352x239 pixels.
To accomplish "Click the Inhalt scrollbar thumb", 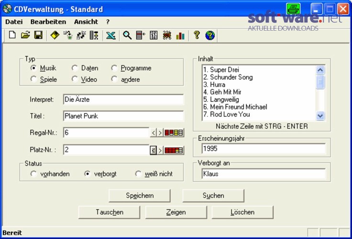I will coord(320,82).
